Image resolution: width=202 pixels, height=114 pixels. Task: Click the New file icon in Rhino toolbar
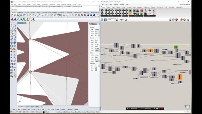[x=12, y=15]
